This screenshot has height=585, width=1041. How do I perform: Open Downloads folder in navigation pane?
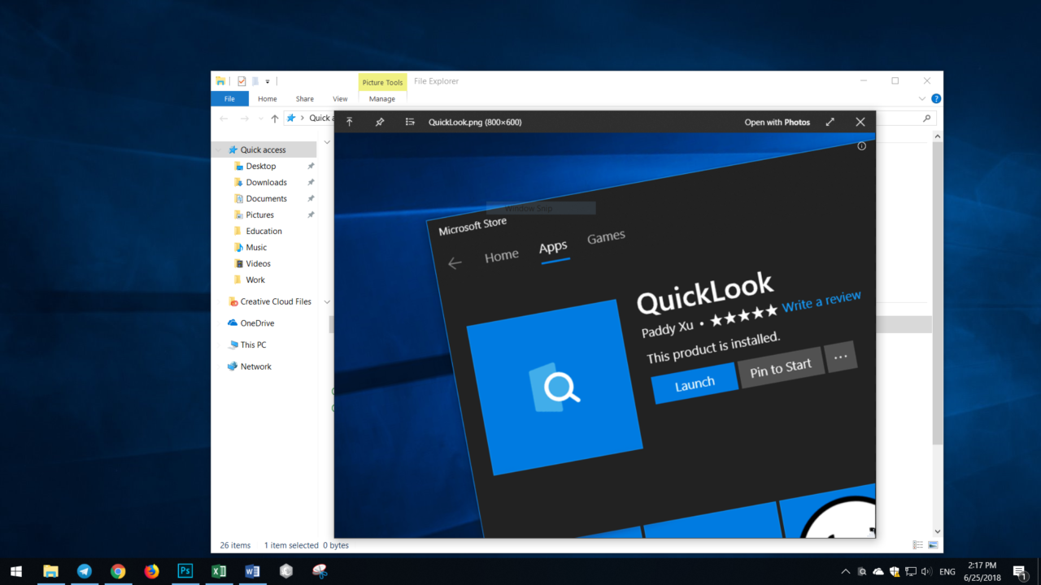[267, 182]
